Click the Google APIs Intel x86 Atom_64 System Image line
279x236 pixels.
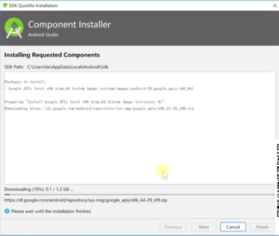click(99, 88)
